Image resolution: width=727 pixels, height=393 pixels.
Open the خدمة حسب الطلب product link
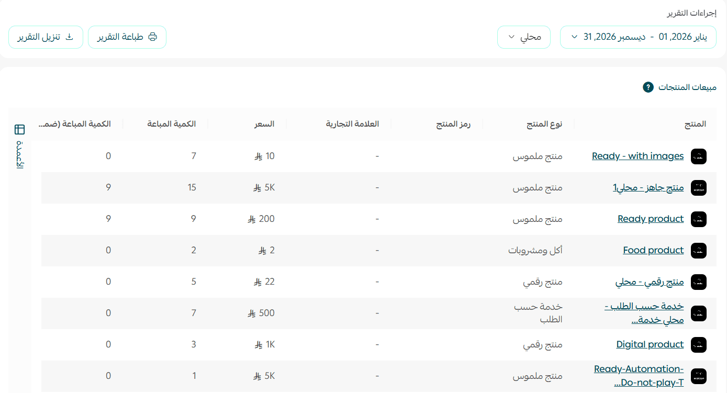click(x=644, y=313)
